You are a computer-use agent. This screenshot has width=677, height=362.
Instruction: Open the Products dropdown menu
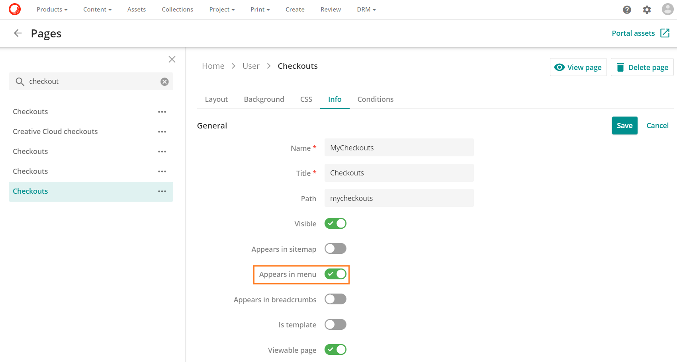pos(52,9)
